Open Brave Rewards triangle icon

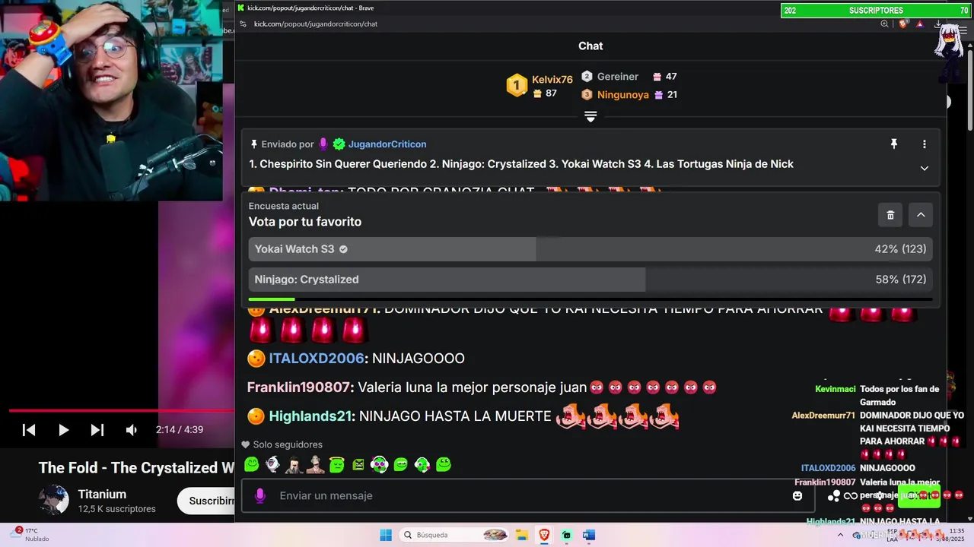[x=920, y=24]
